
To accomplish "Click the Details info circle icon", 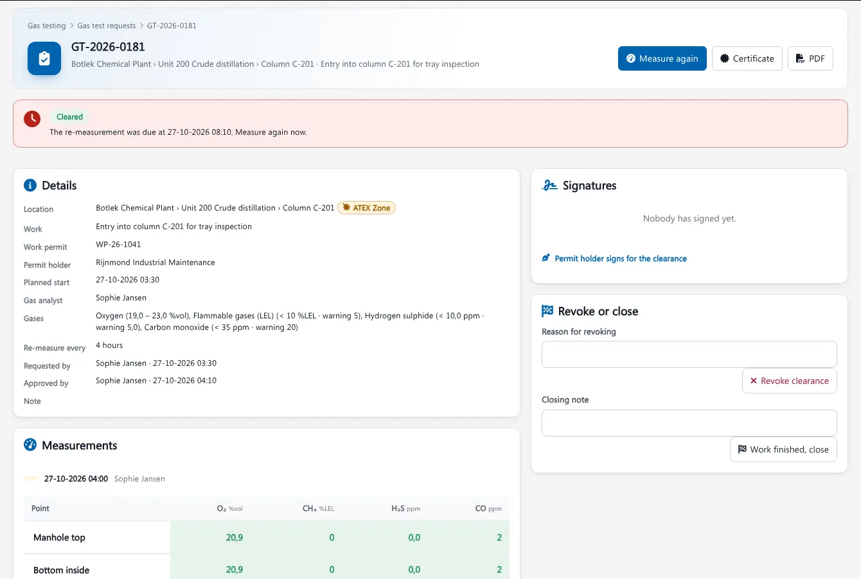I will tap(30, 186).
